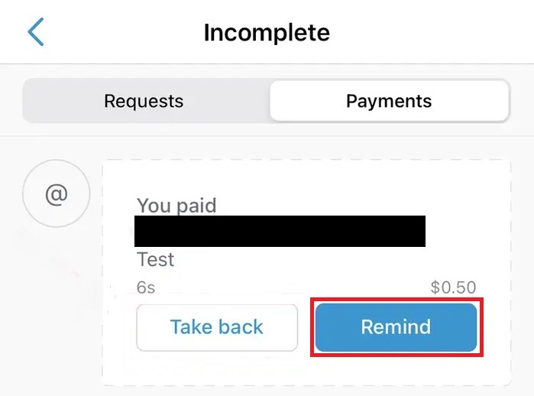
Task: Send a reminder with the Remind button
Action: click(x=396, y=327)
